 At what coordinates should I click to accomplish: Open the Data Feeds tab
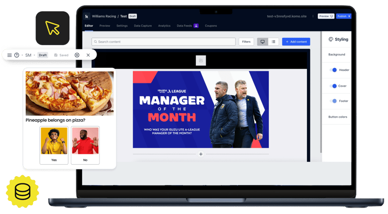pyautogui.click(x=184, y=26)
